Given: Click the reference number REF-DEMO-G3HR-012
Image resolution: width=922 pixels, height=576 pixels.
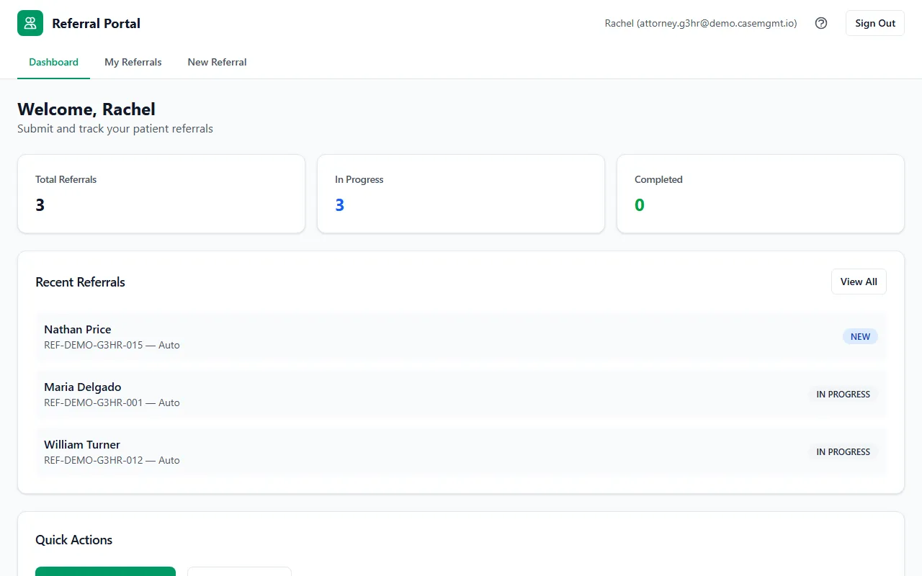Looking at the screenshot, I should click(94, 460).
